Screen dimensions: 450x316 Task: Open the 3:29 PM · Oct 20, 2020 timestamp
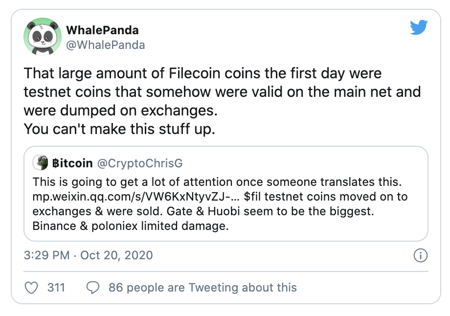point(89,255)
